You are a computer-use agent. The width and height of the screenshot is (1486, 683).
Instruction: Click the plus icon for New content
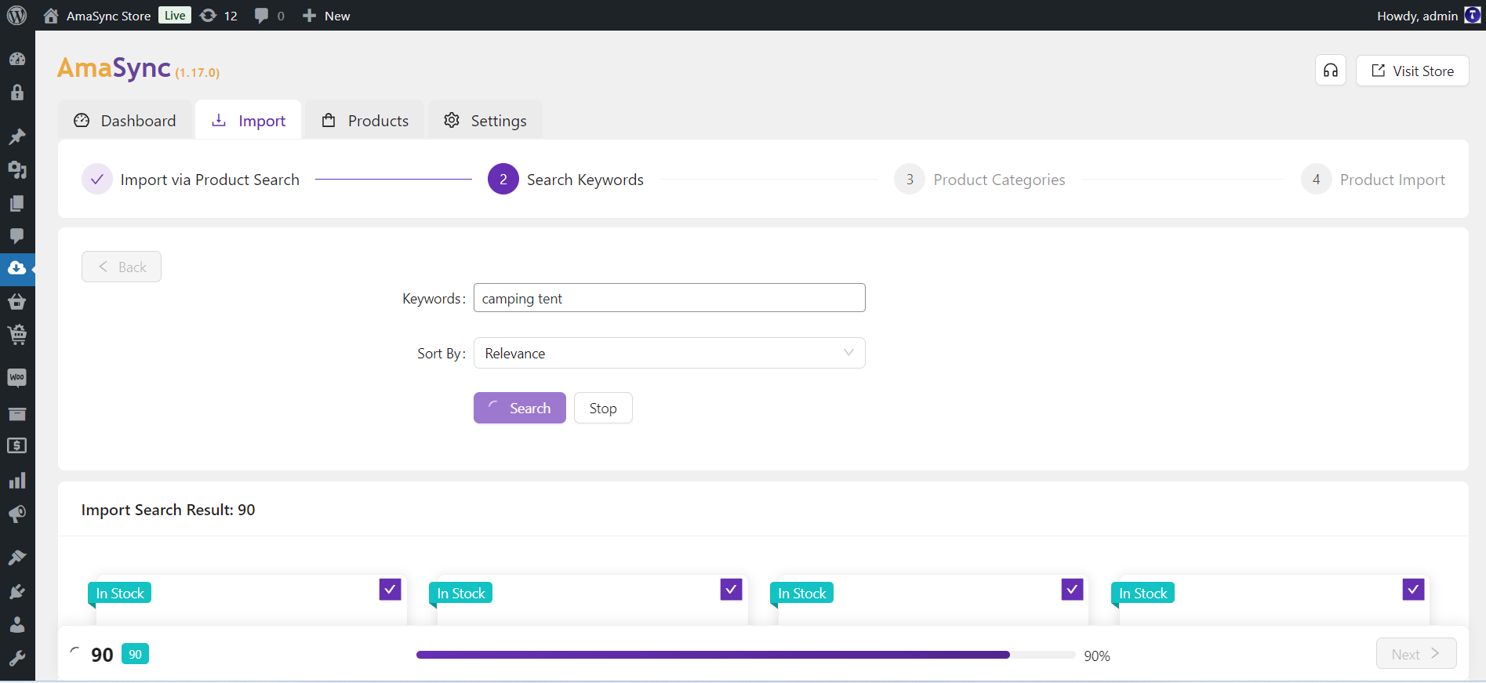310,16
